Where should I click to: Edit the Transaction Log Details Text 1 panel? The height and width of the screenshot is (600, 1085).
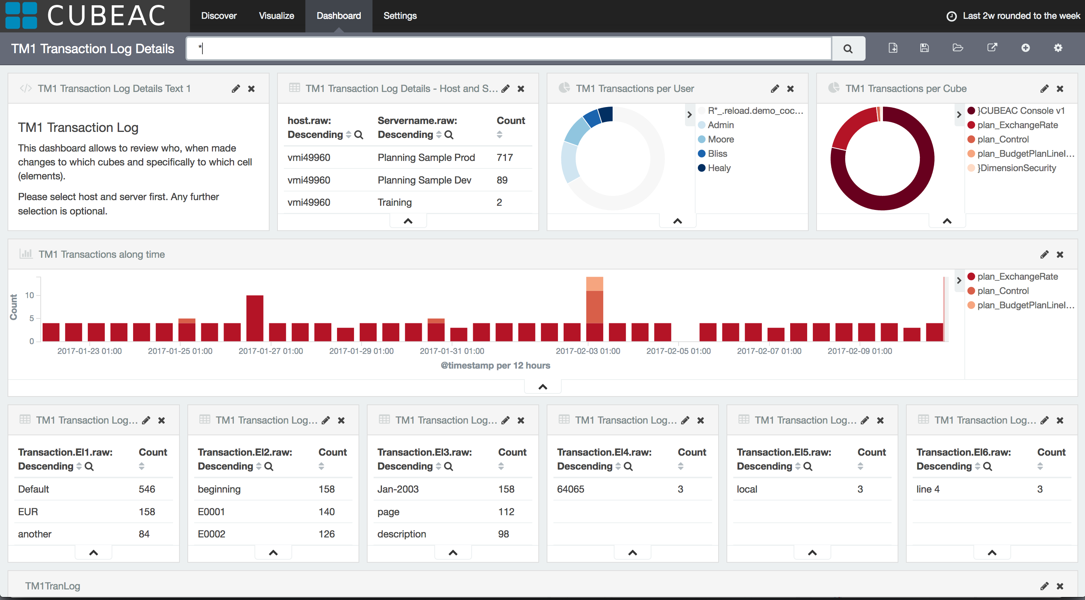point(236,89)
